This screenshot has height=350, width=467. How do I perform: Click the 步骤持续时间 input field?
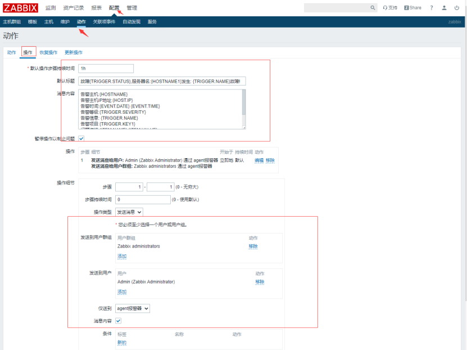(x=143, y=199)
